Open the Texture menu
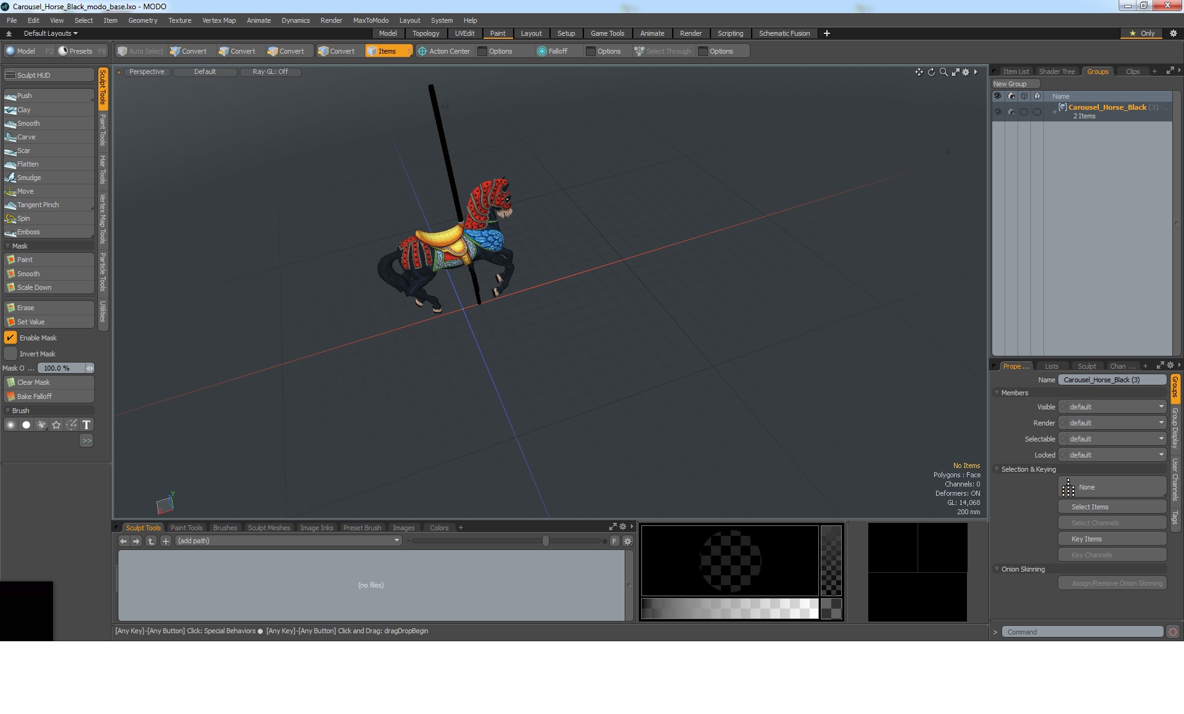This screenshot has height=714, width=1184. click(x=179, y=20)
